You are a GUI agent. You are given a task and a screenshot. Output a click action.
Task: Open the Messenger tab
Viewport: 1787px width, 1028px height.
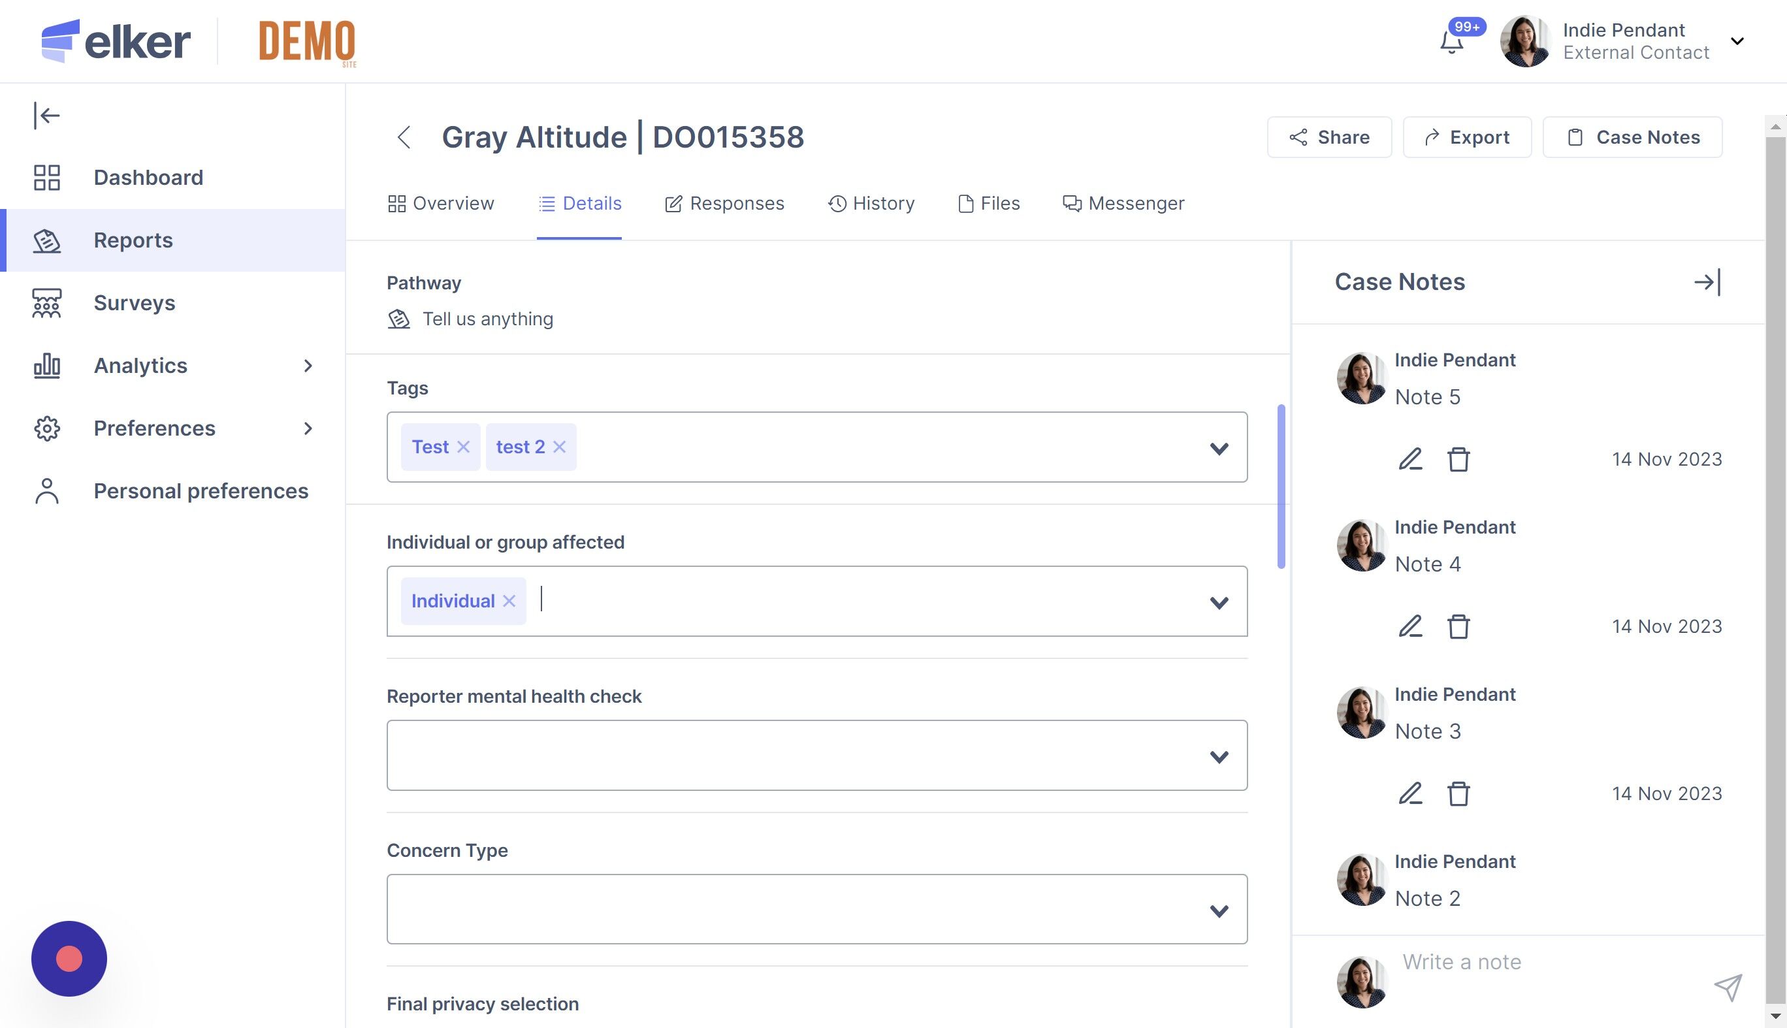1123,203
